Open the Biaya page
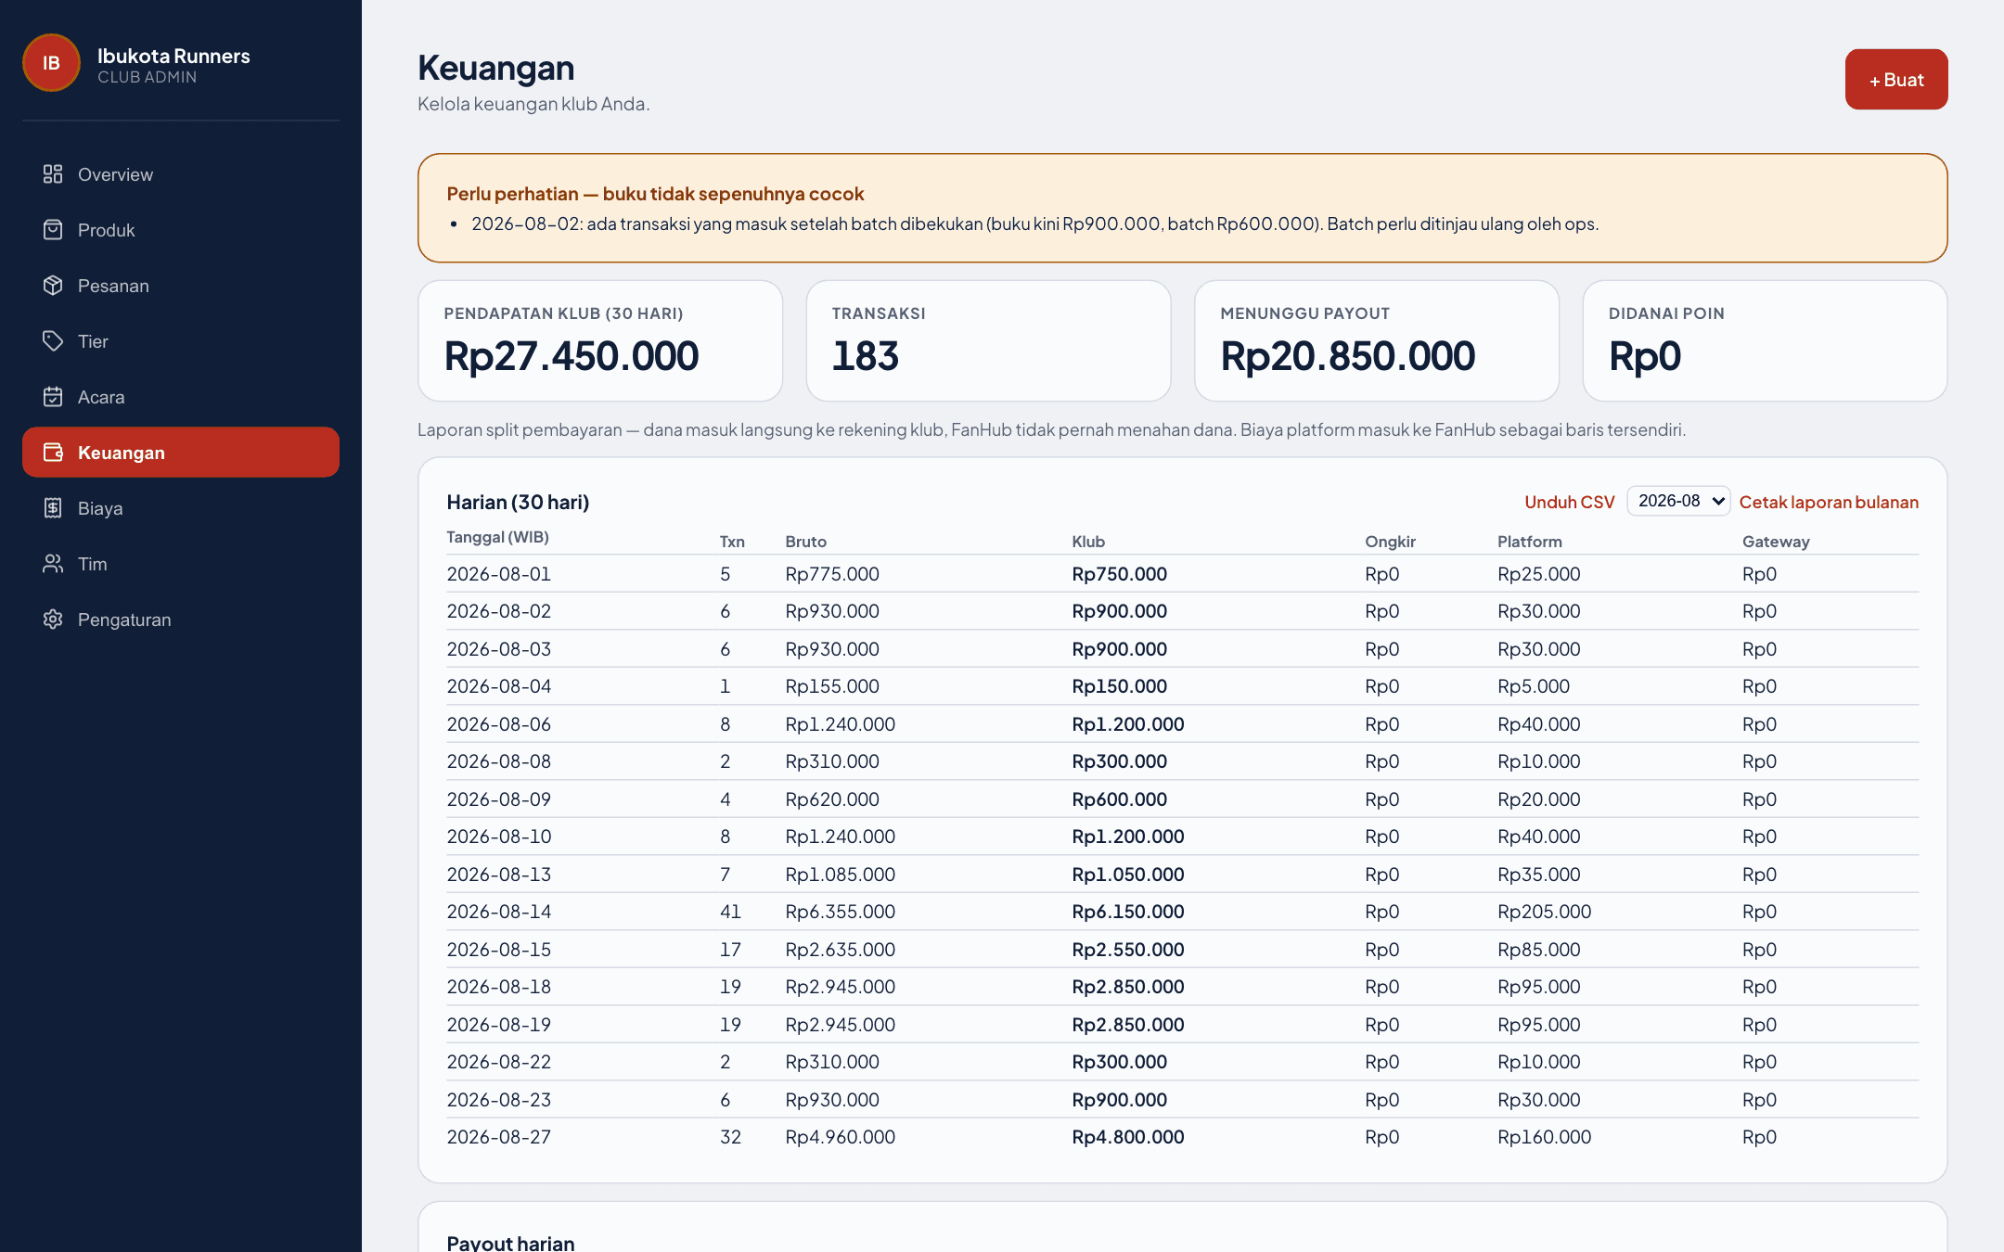2004x1252 pixels. click(181, 508)
